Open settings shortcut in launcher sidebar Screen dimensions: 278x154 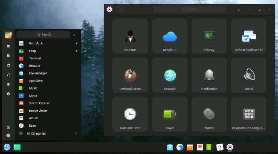coord(8,127)
